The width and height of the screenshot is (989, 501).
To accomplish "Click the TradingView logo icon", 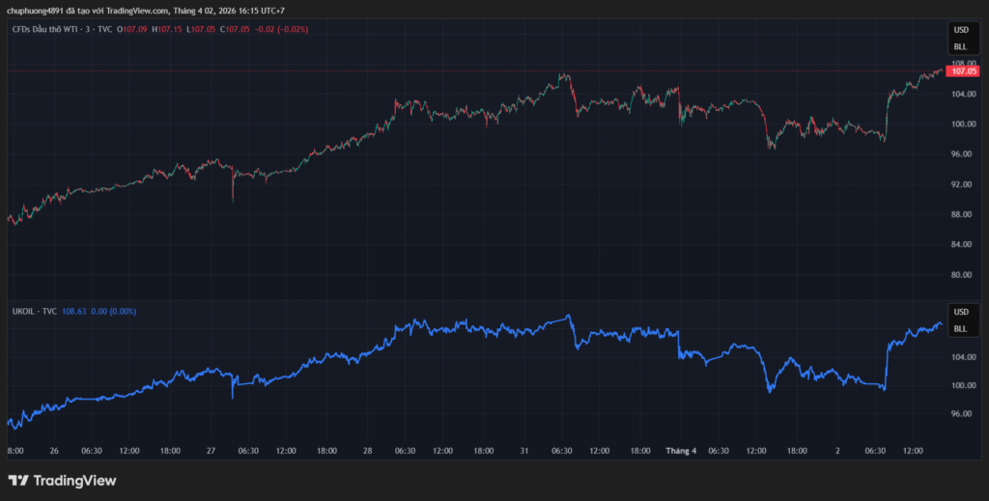I will (18, 481).
